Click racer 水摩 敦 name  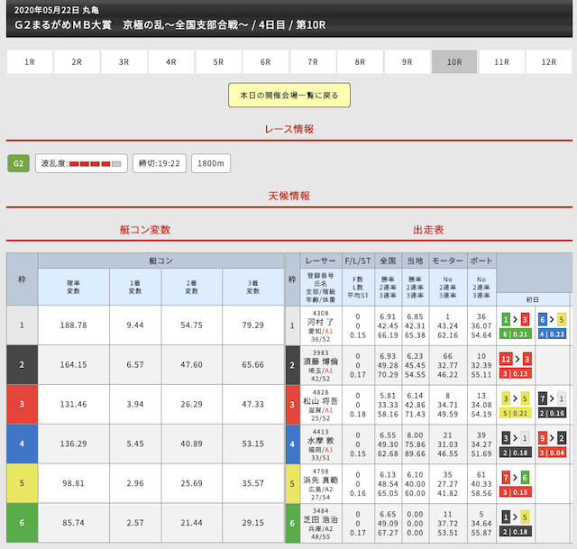pos(321,441)
